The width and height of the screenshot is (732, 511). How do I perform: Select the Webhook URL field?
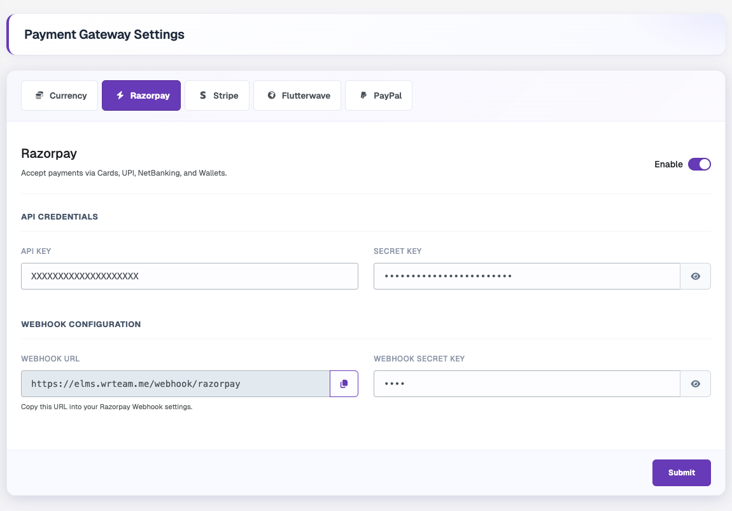pyautogui.click(x=176, y=384)
